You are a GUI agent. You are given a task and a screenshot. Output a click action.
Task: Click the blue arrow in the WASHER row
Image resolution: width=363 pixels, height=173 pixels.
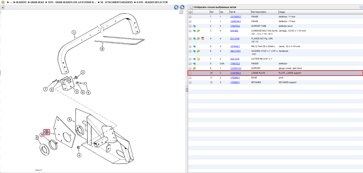point(194,51)
